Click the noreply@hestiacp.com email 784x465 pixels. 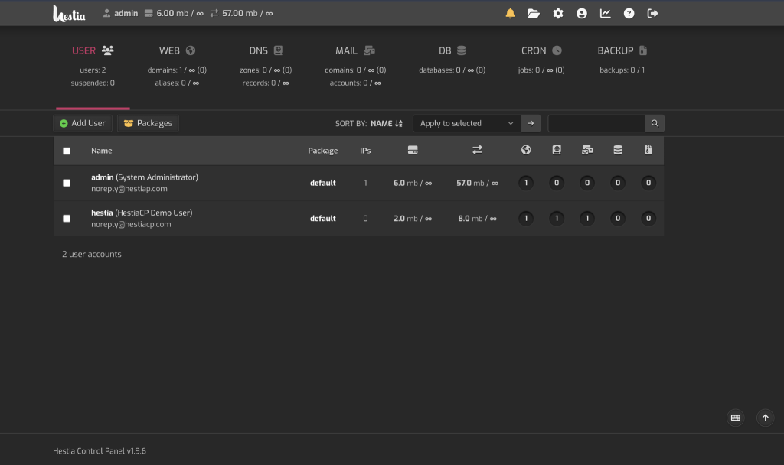coord(131,224)
